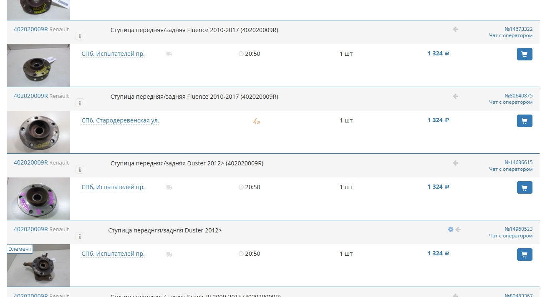The width and height of the screenshot is (555, 297).
Task: Click clock icon for item №14960523
Action: pos(241,254)
